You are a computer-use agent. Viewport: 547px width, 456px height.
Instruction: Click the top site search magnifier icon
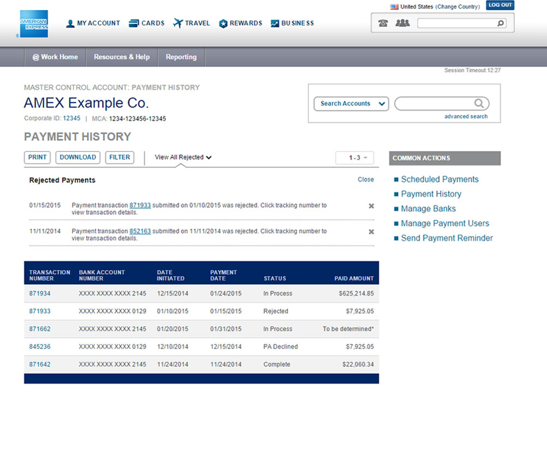click(501, 23)
